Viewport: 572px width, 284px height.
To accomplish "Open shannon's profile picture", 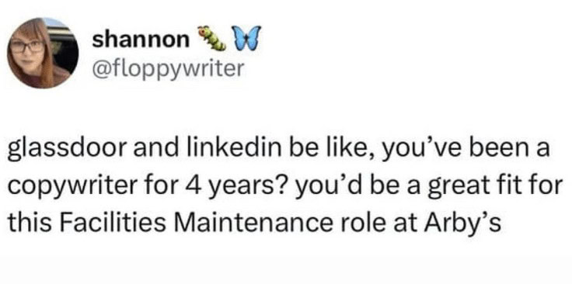I will tap(43, 54).
